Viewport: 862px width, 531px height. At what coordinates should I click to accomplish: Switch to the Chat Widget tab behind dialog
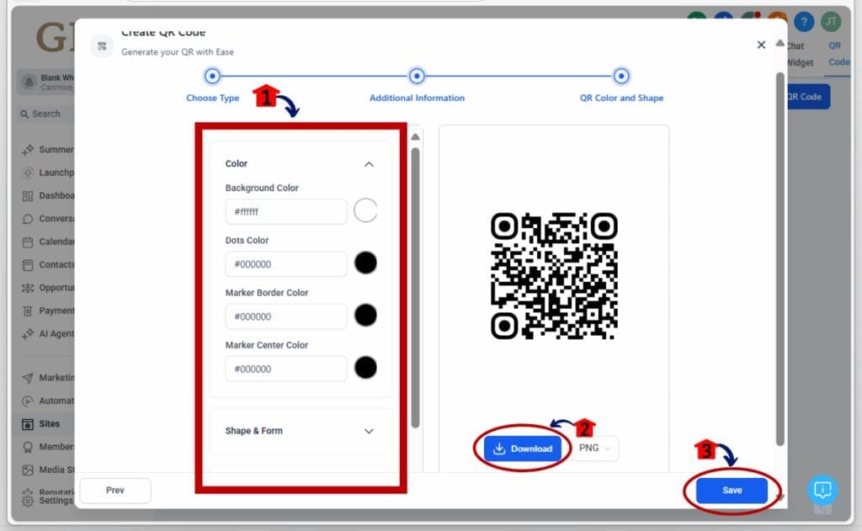pyautogui.click(x=800, y=54)
